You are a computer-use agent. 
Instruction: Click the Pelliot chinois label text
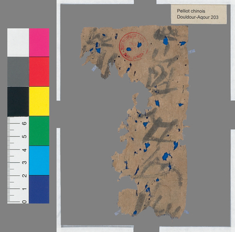191,11
